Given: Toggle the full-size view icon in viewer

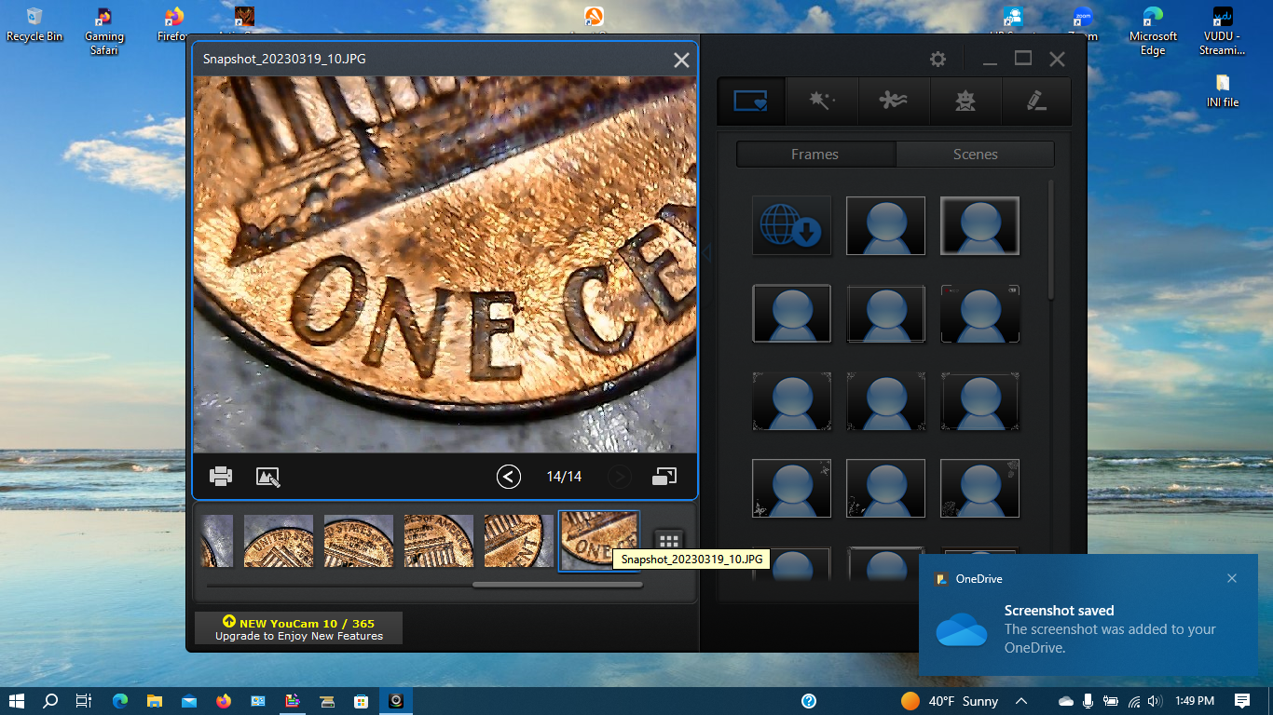Looking at the screenshot, I should pos(664,477).
